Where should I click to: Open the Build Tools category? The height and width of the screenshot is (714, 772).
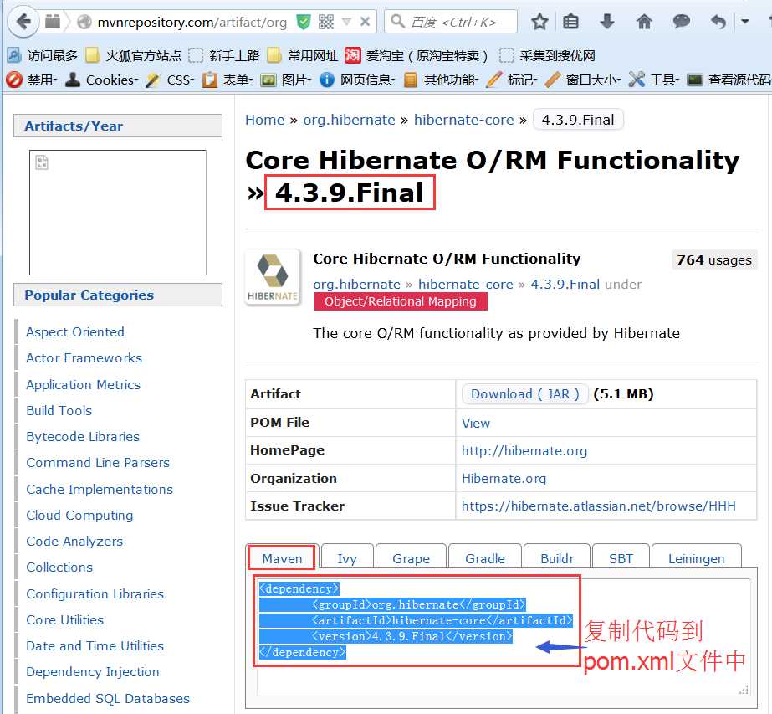59,410
